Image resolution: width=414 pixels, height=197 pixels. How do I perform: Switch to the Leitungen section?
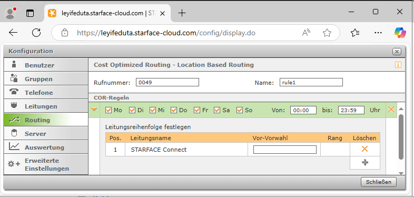tap(46, 106)
